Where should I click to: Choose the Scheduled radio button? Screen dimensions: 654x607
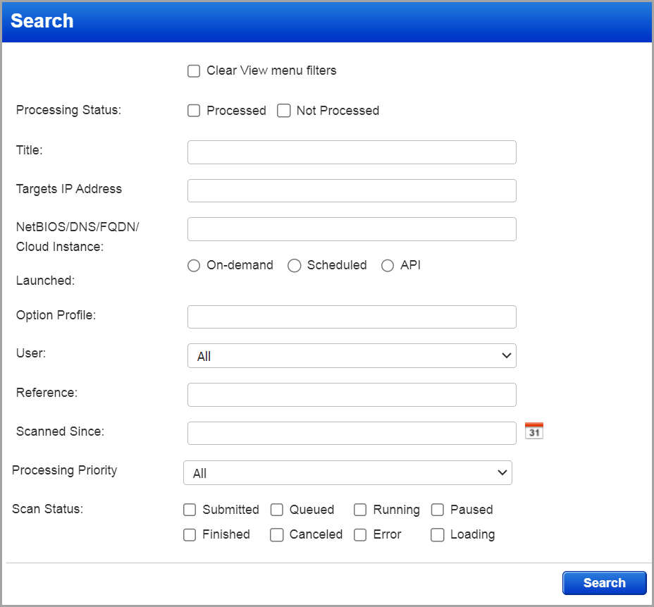295,266
